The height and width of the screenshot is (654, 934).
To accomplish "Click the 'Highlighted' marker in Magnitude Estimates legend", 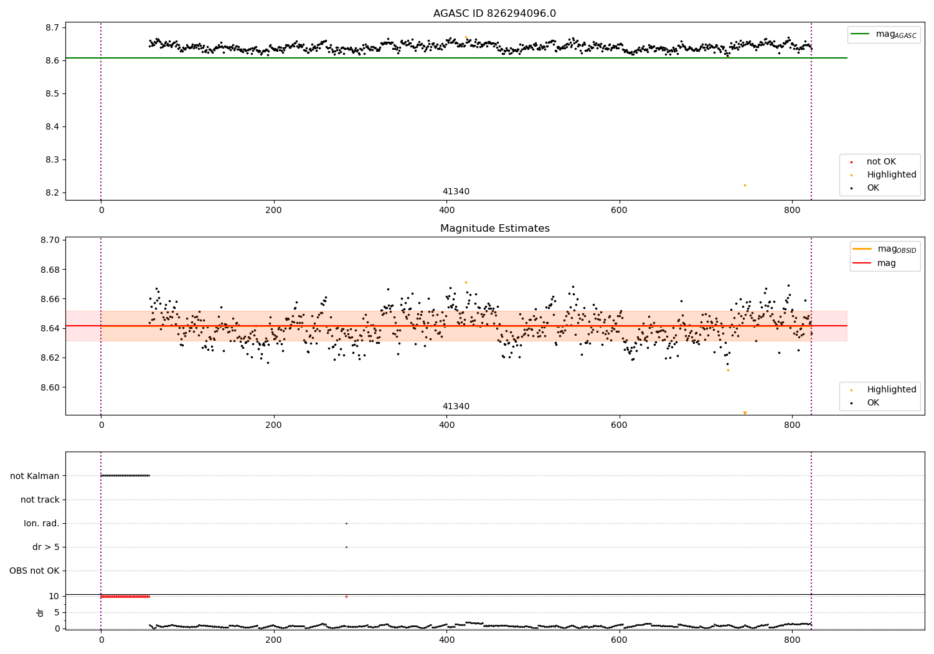I will [x=851, y=390].
